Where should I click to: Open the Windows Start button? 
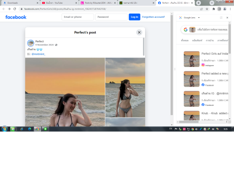click(x=5, y=129)
